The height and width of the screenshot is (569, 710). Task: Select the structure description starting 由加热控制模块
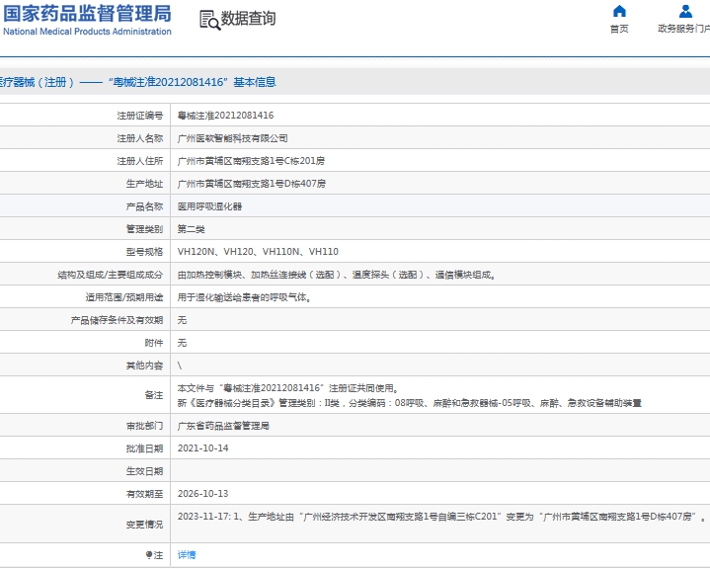click(336, 275)
